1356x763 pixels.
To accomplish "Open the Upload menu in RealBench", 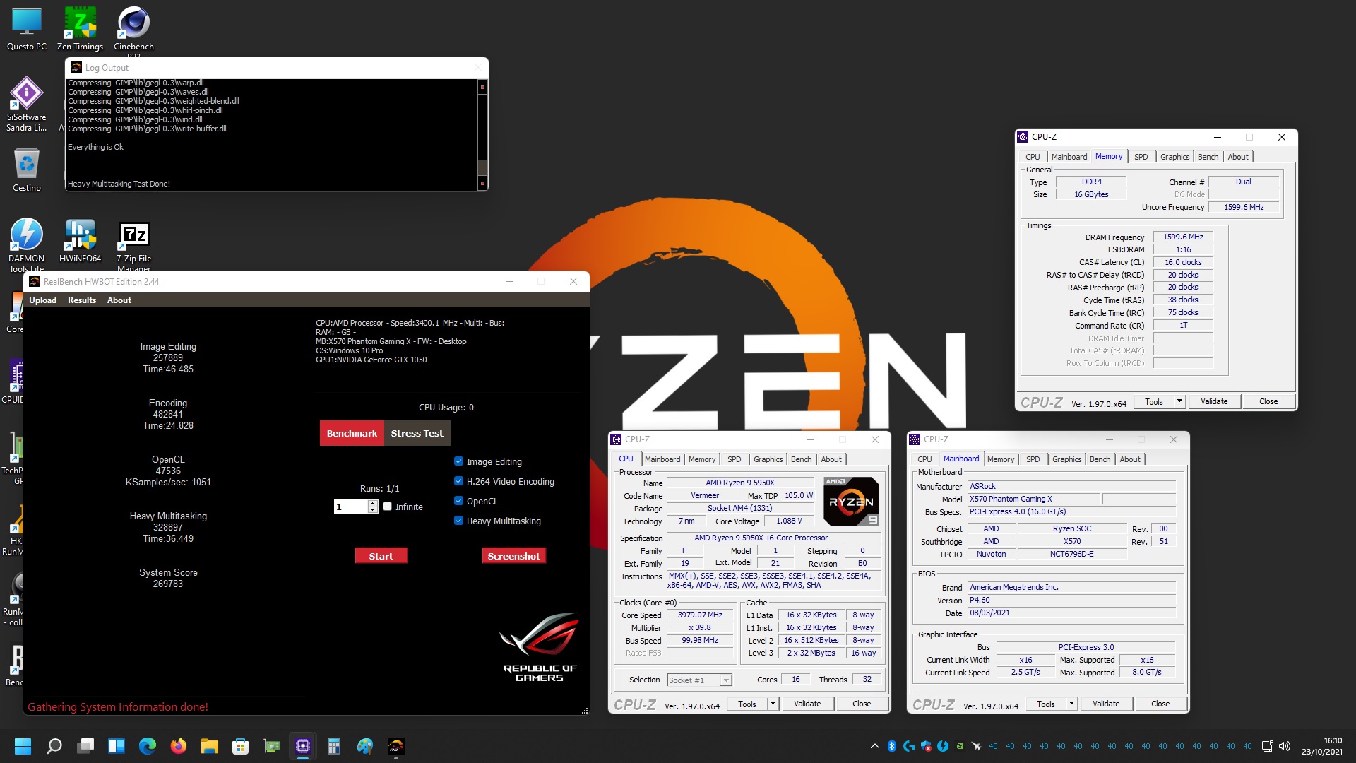I will pyautogui.click(x=42, y=300).
